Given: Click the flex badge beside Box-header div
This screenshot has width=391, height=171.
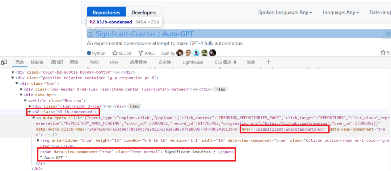Looking at the screenshot, I should [x=221, y=89].
